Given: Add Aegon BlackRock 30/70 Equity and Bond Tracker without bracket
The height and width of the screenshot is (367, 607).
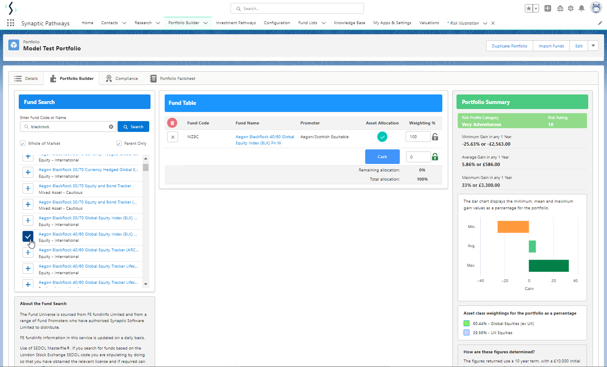Looking at the screenshot, I should pos(28,188).
